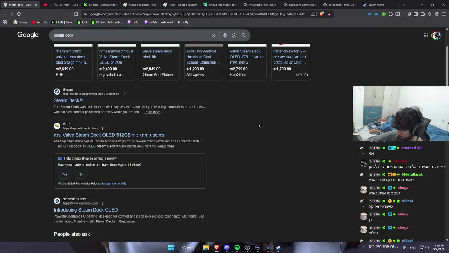The image size is (449, 253).
Task: Open Introducing Steam Deck OLED result
Action: tap(86, 210)
